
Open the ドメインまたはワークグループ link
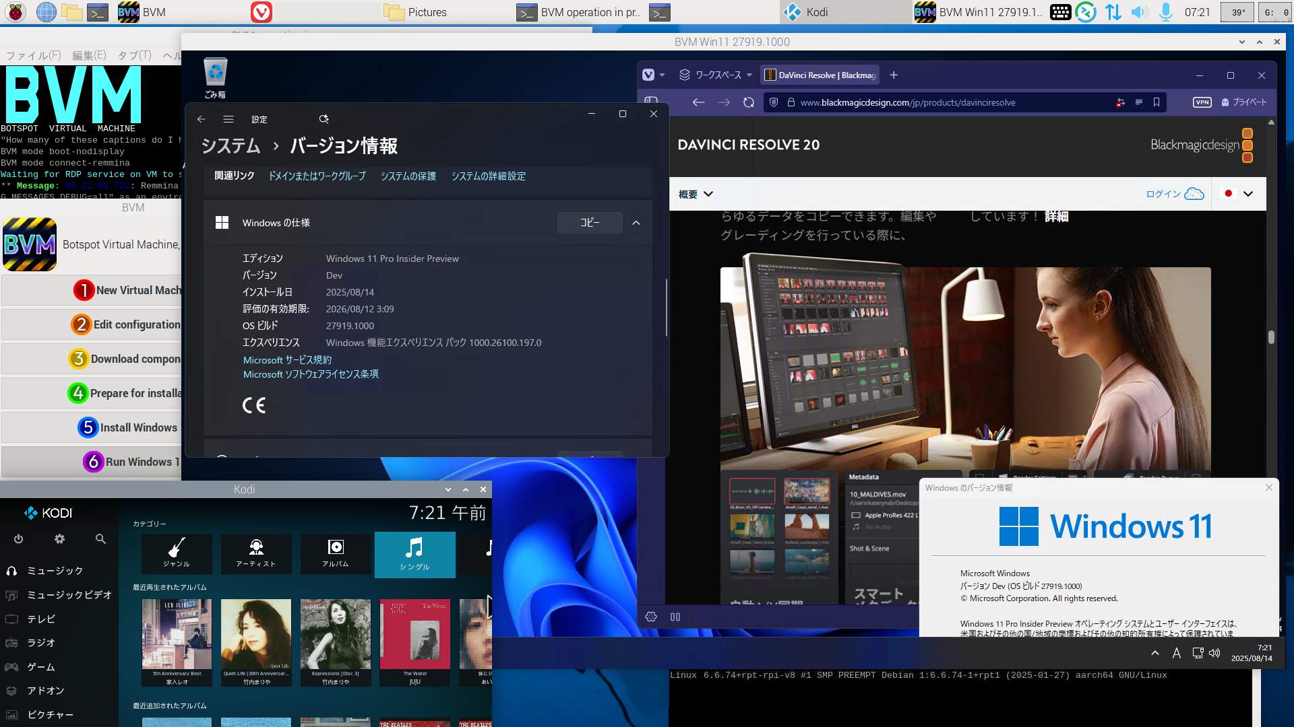click(x=317, y=176)
